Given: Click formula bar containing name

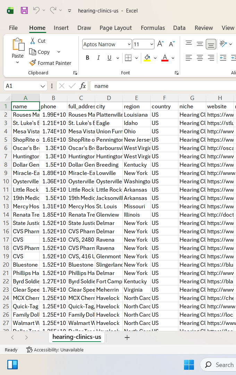Looking at the screenshot, I should [x=163, y=86].
